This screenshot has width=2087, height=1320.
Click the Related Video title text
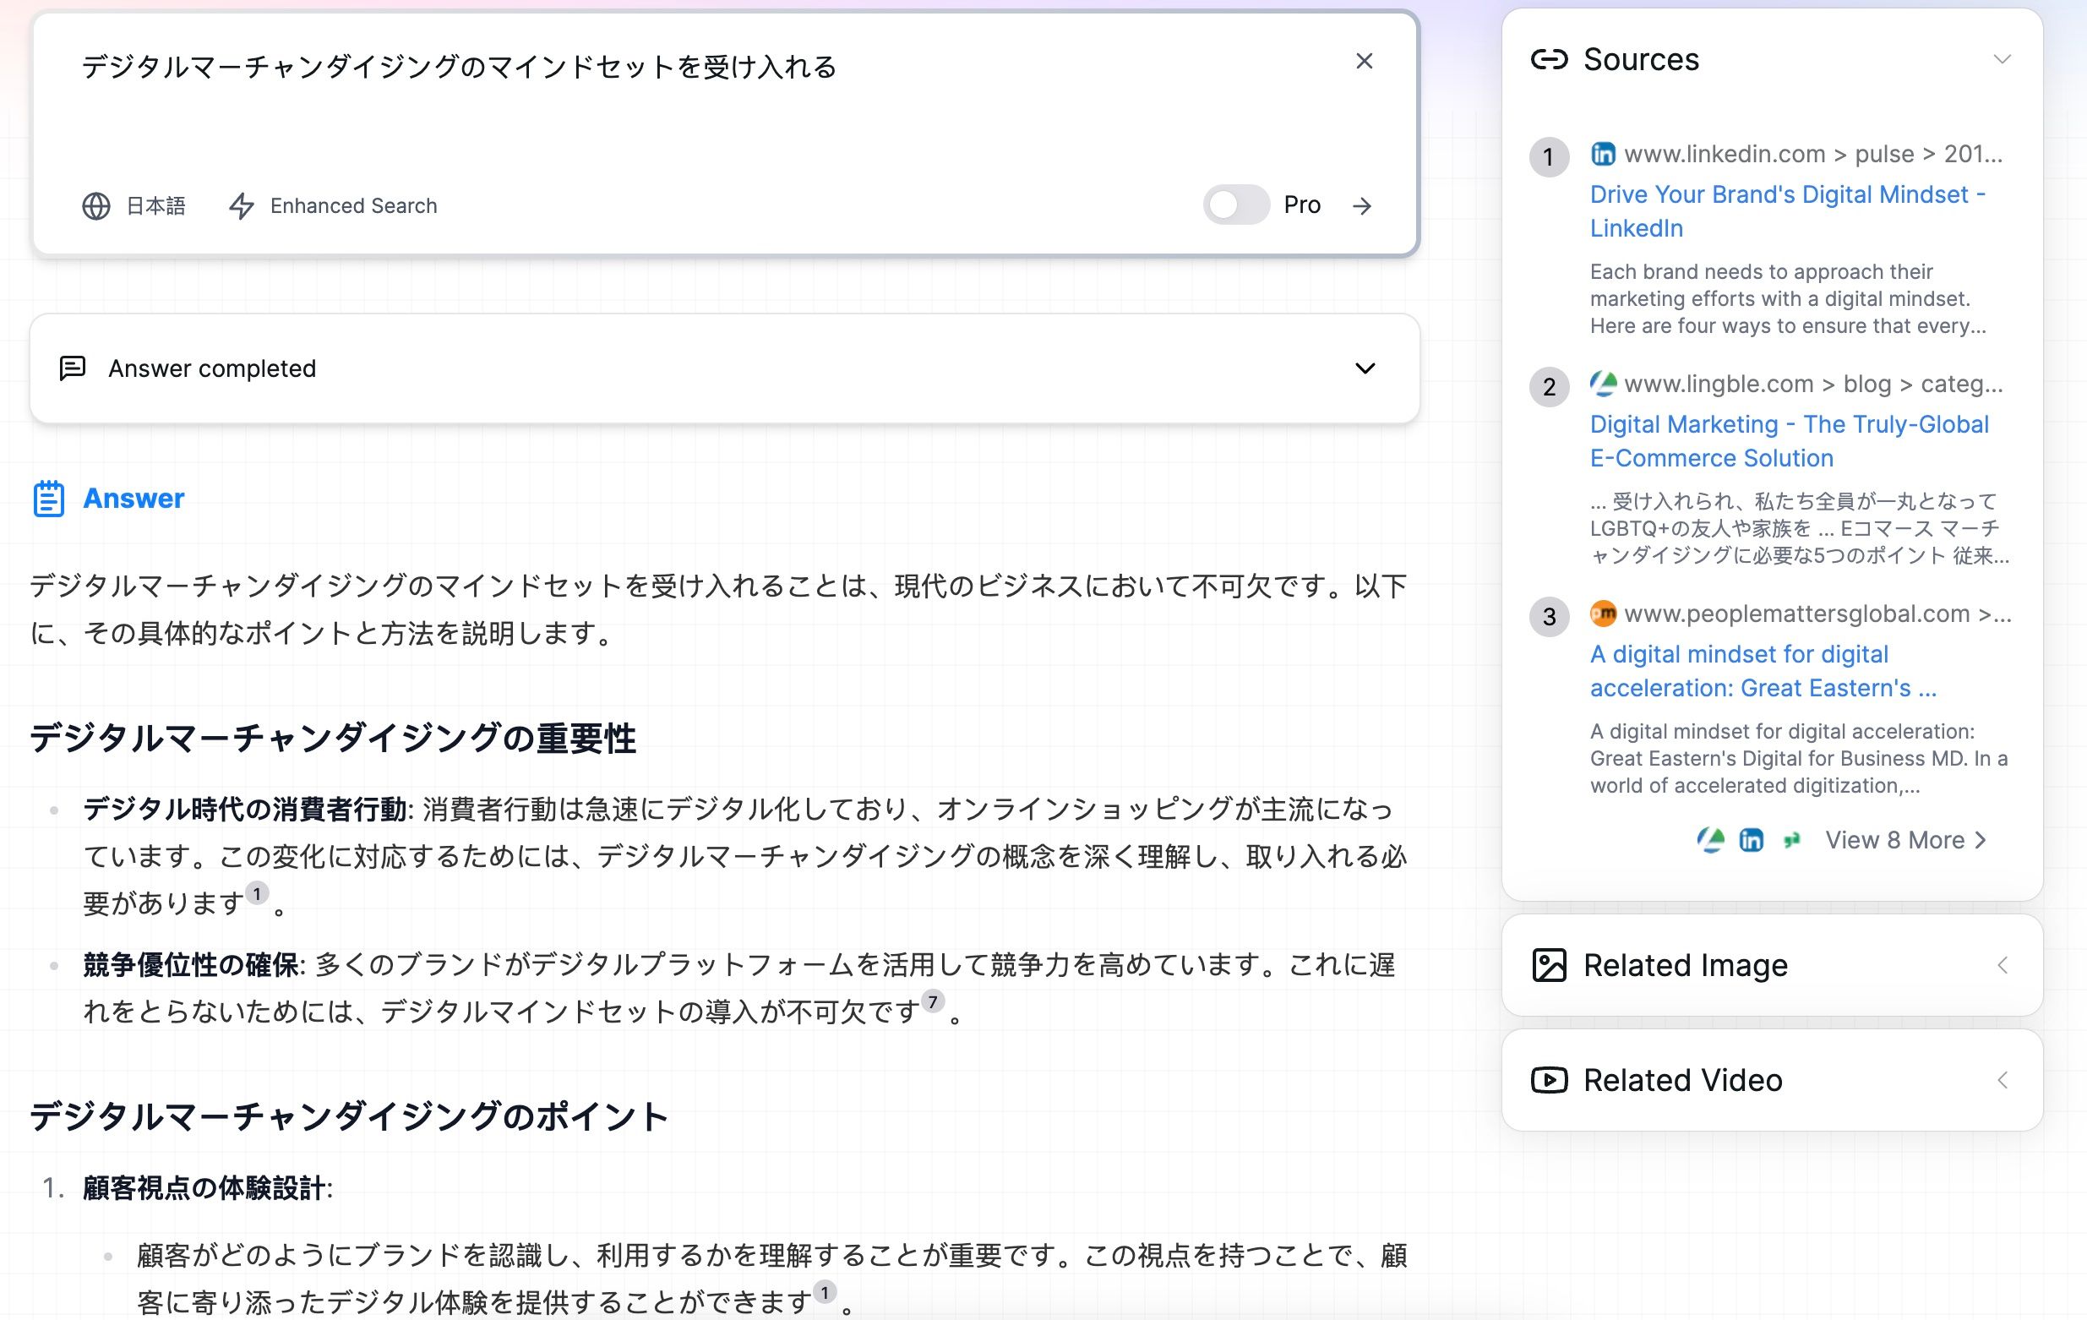[x=1683, y=1081]
